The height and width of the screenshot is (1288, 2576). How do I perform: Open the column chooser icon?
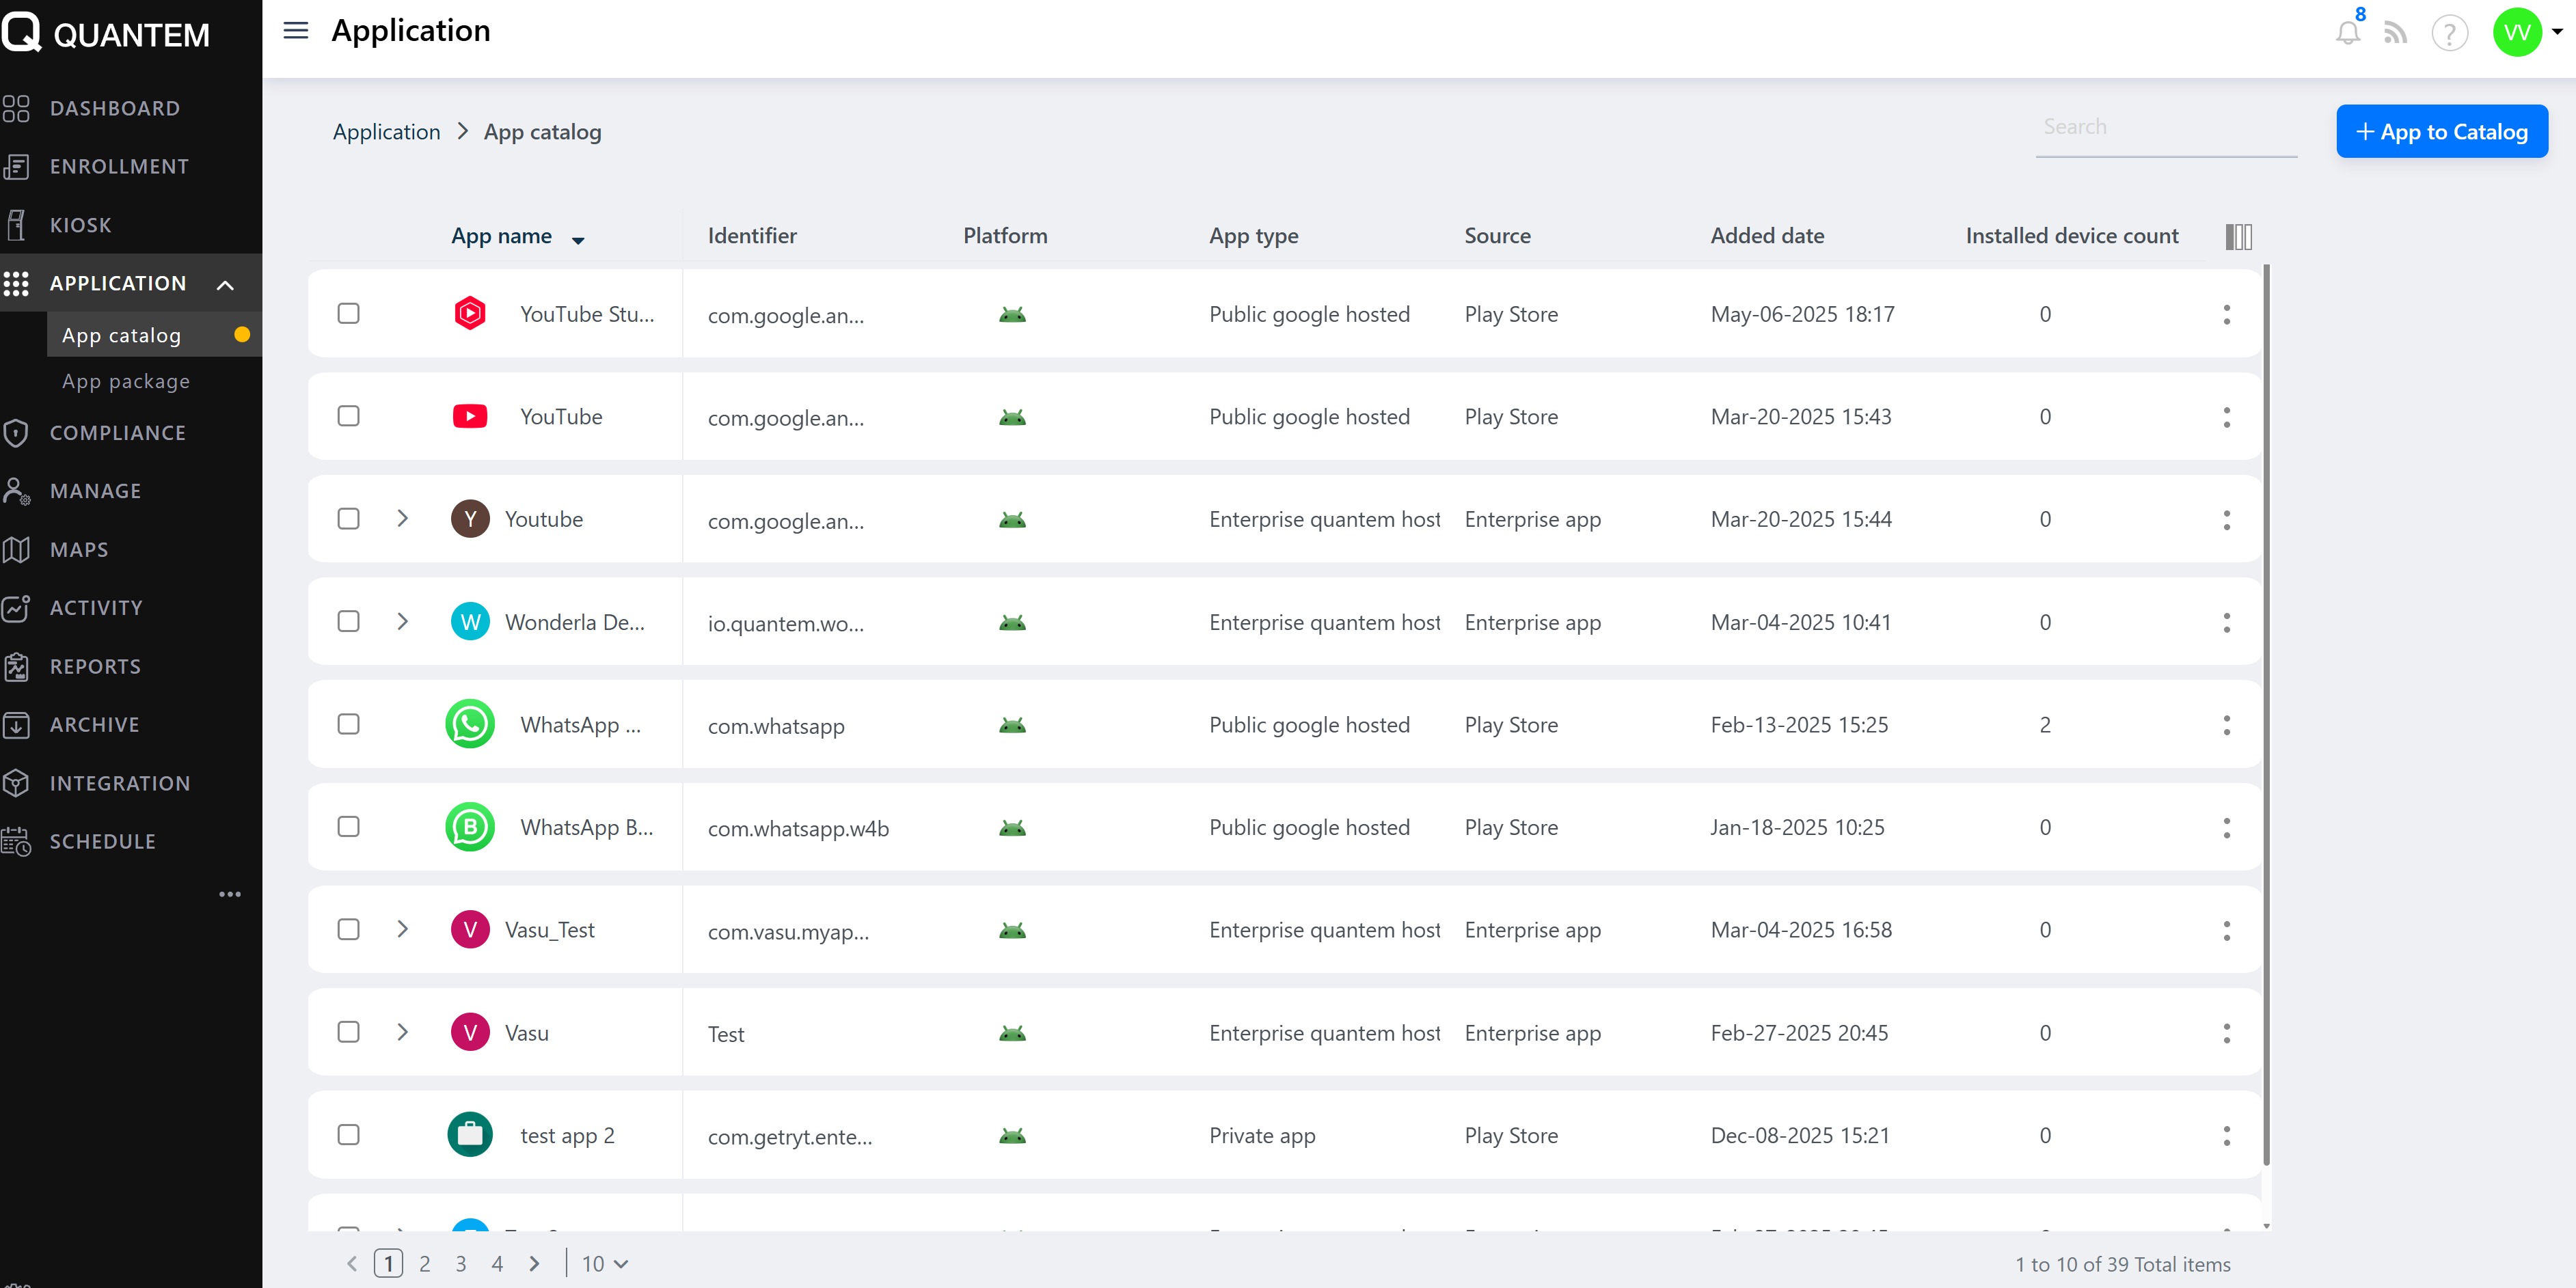pos(2238,237)
